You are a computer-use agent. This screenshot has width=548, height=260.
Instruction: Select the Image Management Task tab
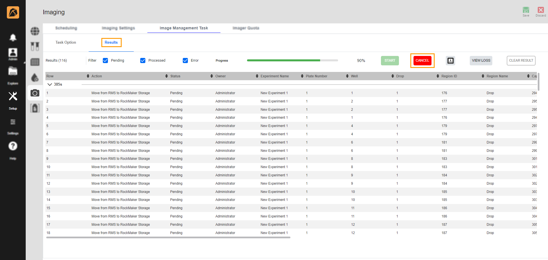[x=184, y=28]
